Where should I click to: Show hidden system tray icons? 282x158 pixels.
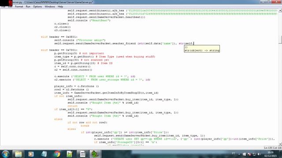pyautogui.click(x=239, y=154)
